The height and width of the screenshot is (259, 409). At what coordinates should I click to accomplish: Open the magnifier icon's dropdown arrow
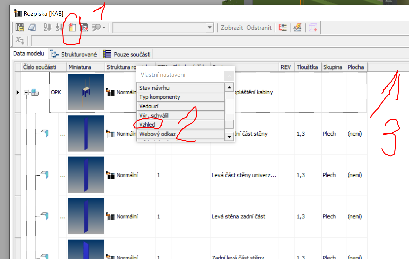click(x=104, y=28)
